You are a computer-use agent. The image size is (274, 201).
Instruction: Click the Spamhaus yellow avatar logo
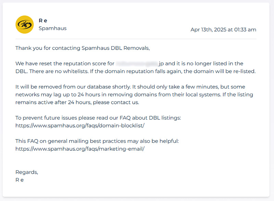[x=24, y=24]
